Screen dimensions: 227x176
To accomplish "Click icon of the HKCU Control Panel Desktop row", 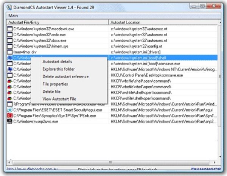I will [10, 75].
